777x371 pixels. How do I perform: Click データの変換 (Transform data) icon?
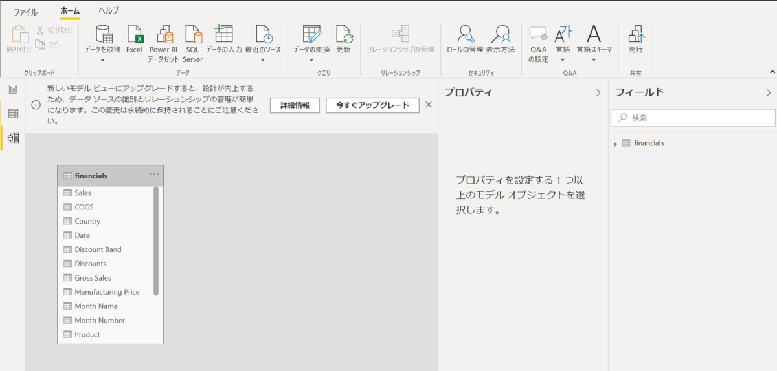pos(311,34)
